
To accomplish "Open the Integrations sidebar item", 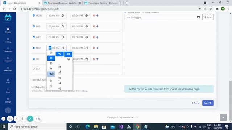I will click(8, 59).
